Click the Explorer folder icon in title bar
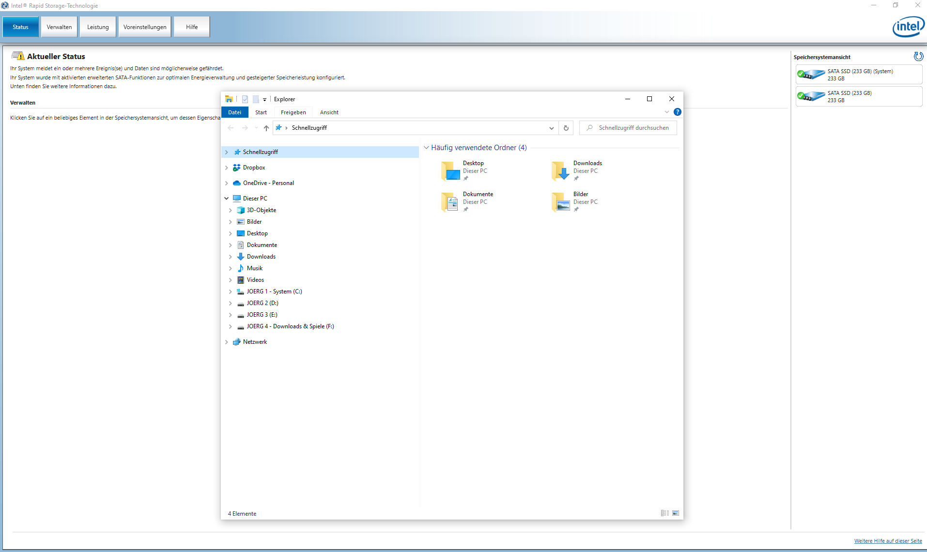Viewport: 927px width, 552px height. 229,99
